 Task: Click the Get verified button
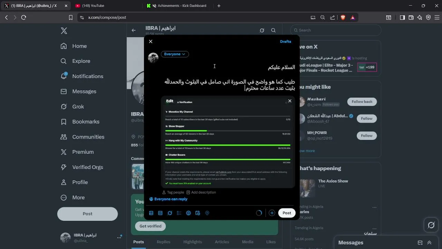[151, 226]
